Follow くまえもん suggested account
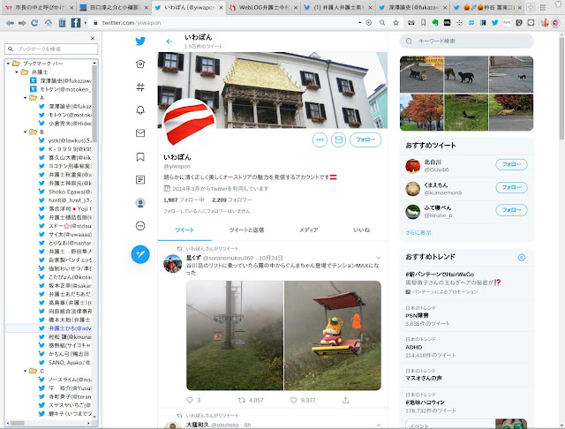 pyautogui.click(x=511, y=187)
